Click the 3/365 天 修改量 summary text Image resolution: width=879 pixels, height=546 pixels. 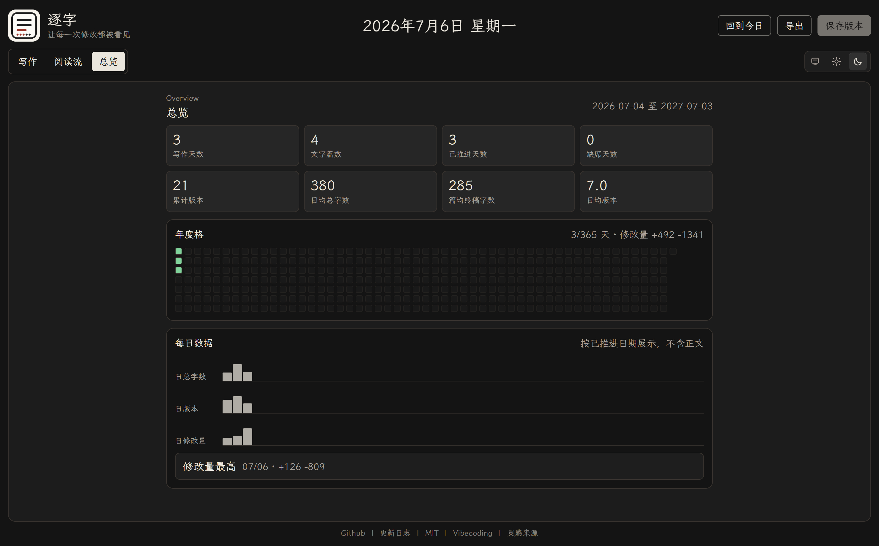click(637, 235)
